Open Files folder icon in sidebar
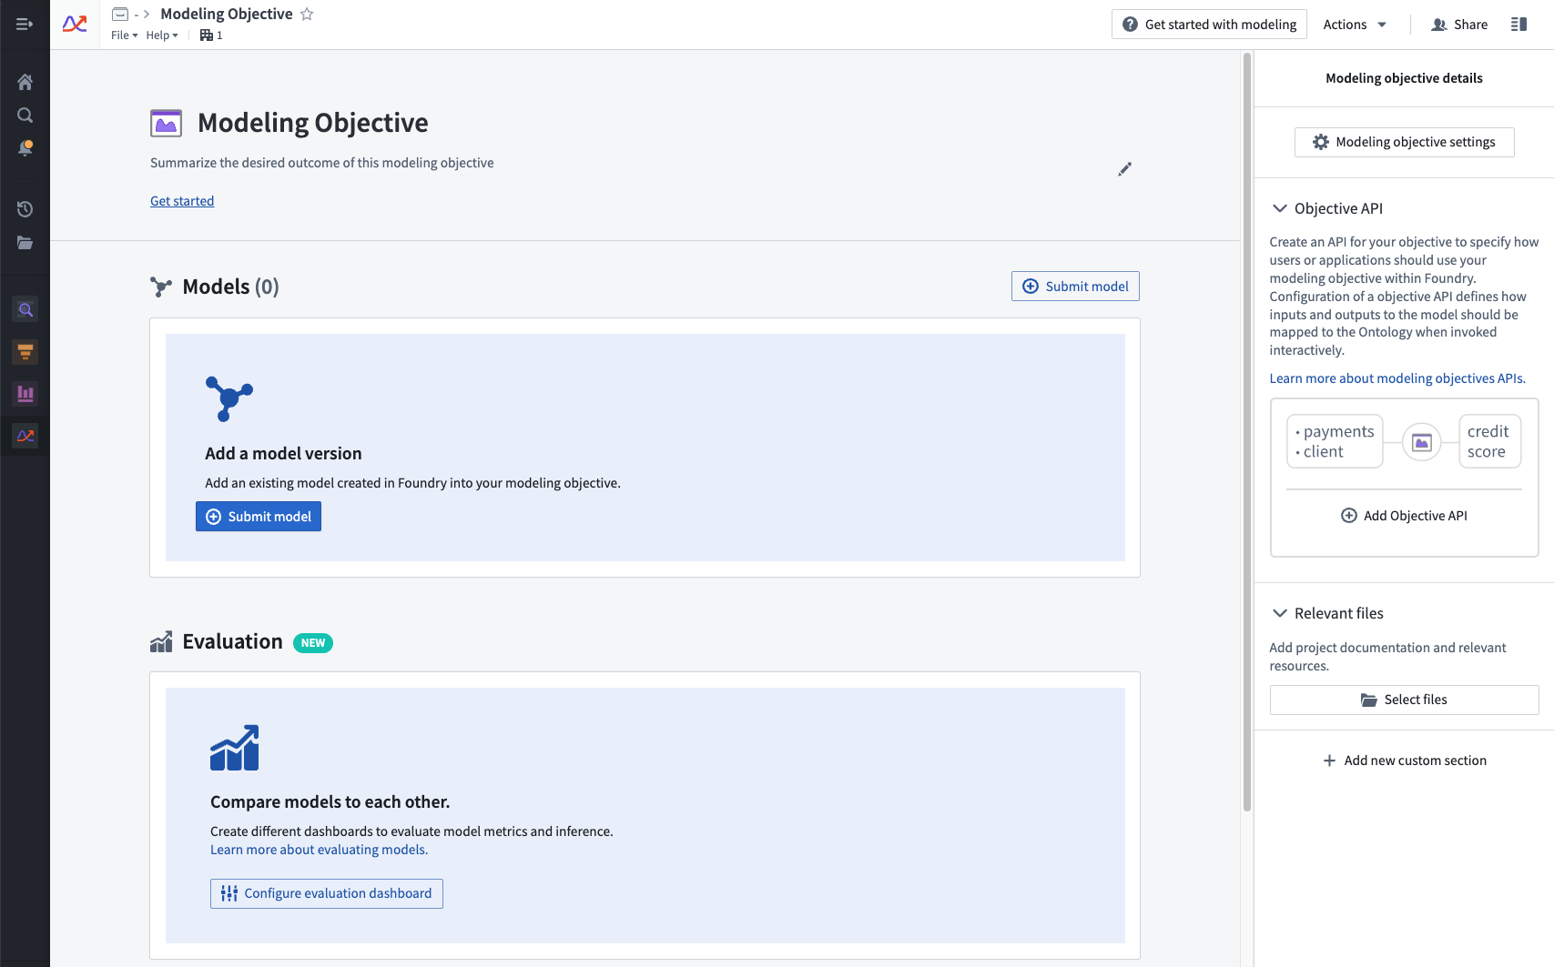1554x967 pixels. (25, 243)
